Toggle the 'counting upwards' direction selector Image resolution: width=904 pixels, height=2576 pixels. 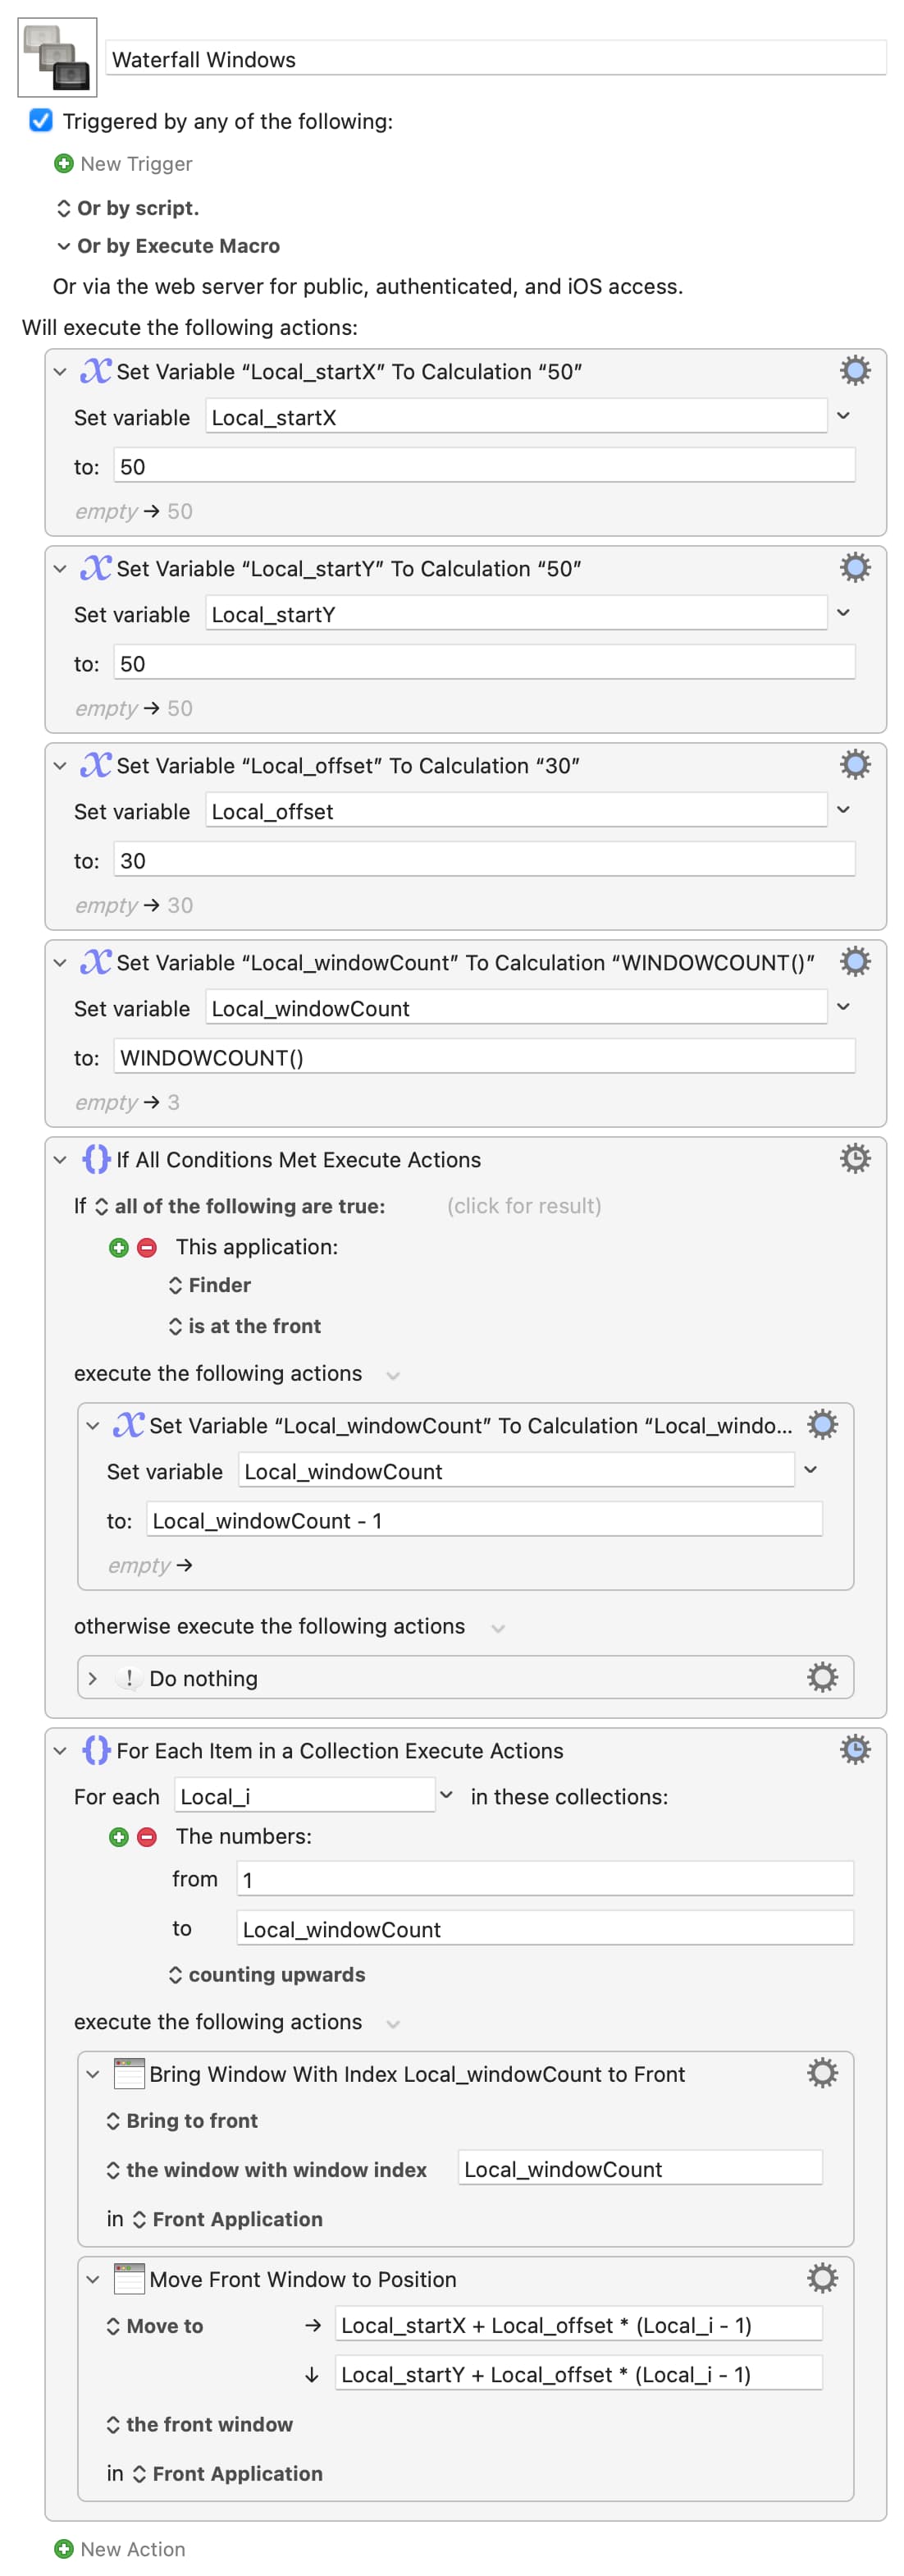(x=266, y=1974)
